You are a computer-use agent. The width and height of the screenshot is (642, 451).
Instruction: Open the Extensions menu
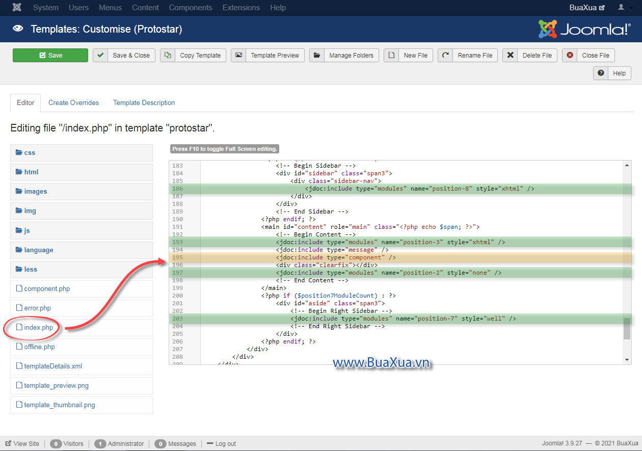[x=241, y=8]
